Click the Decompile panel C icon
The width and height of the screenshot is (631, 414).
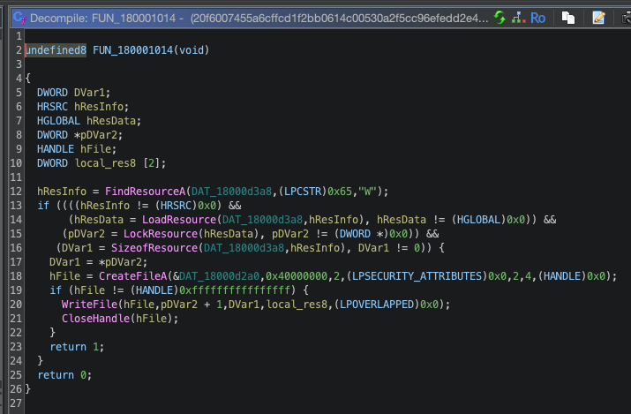[19, 18]
